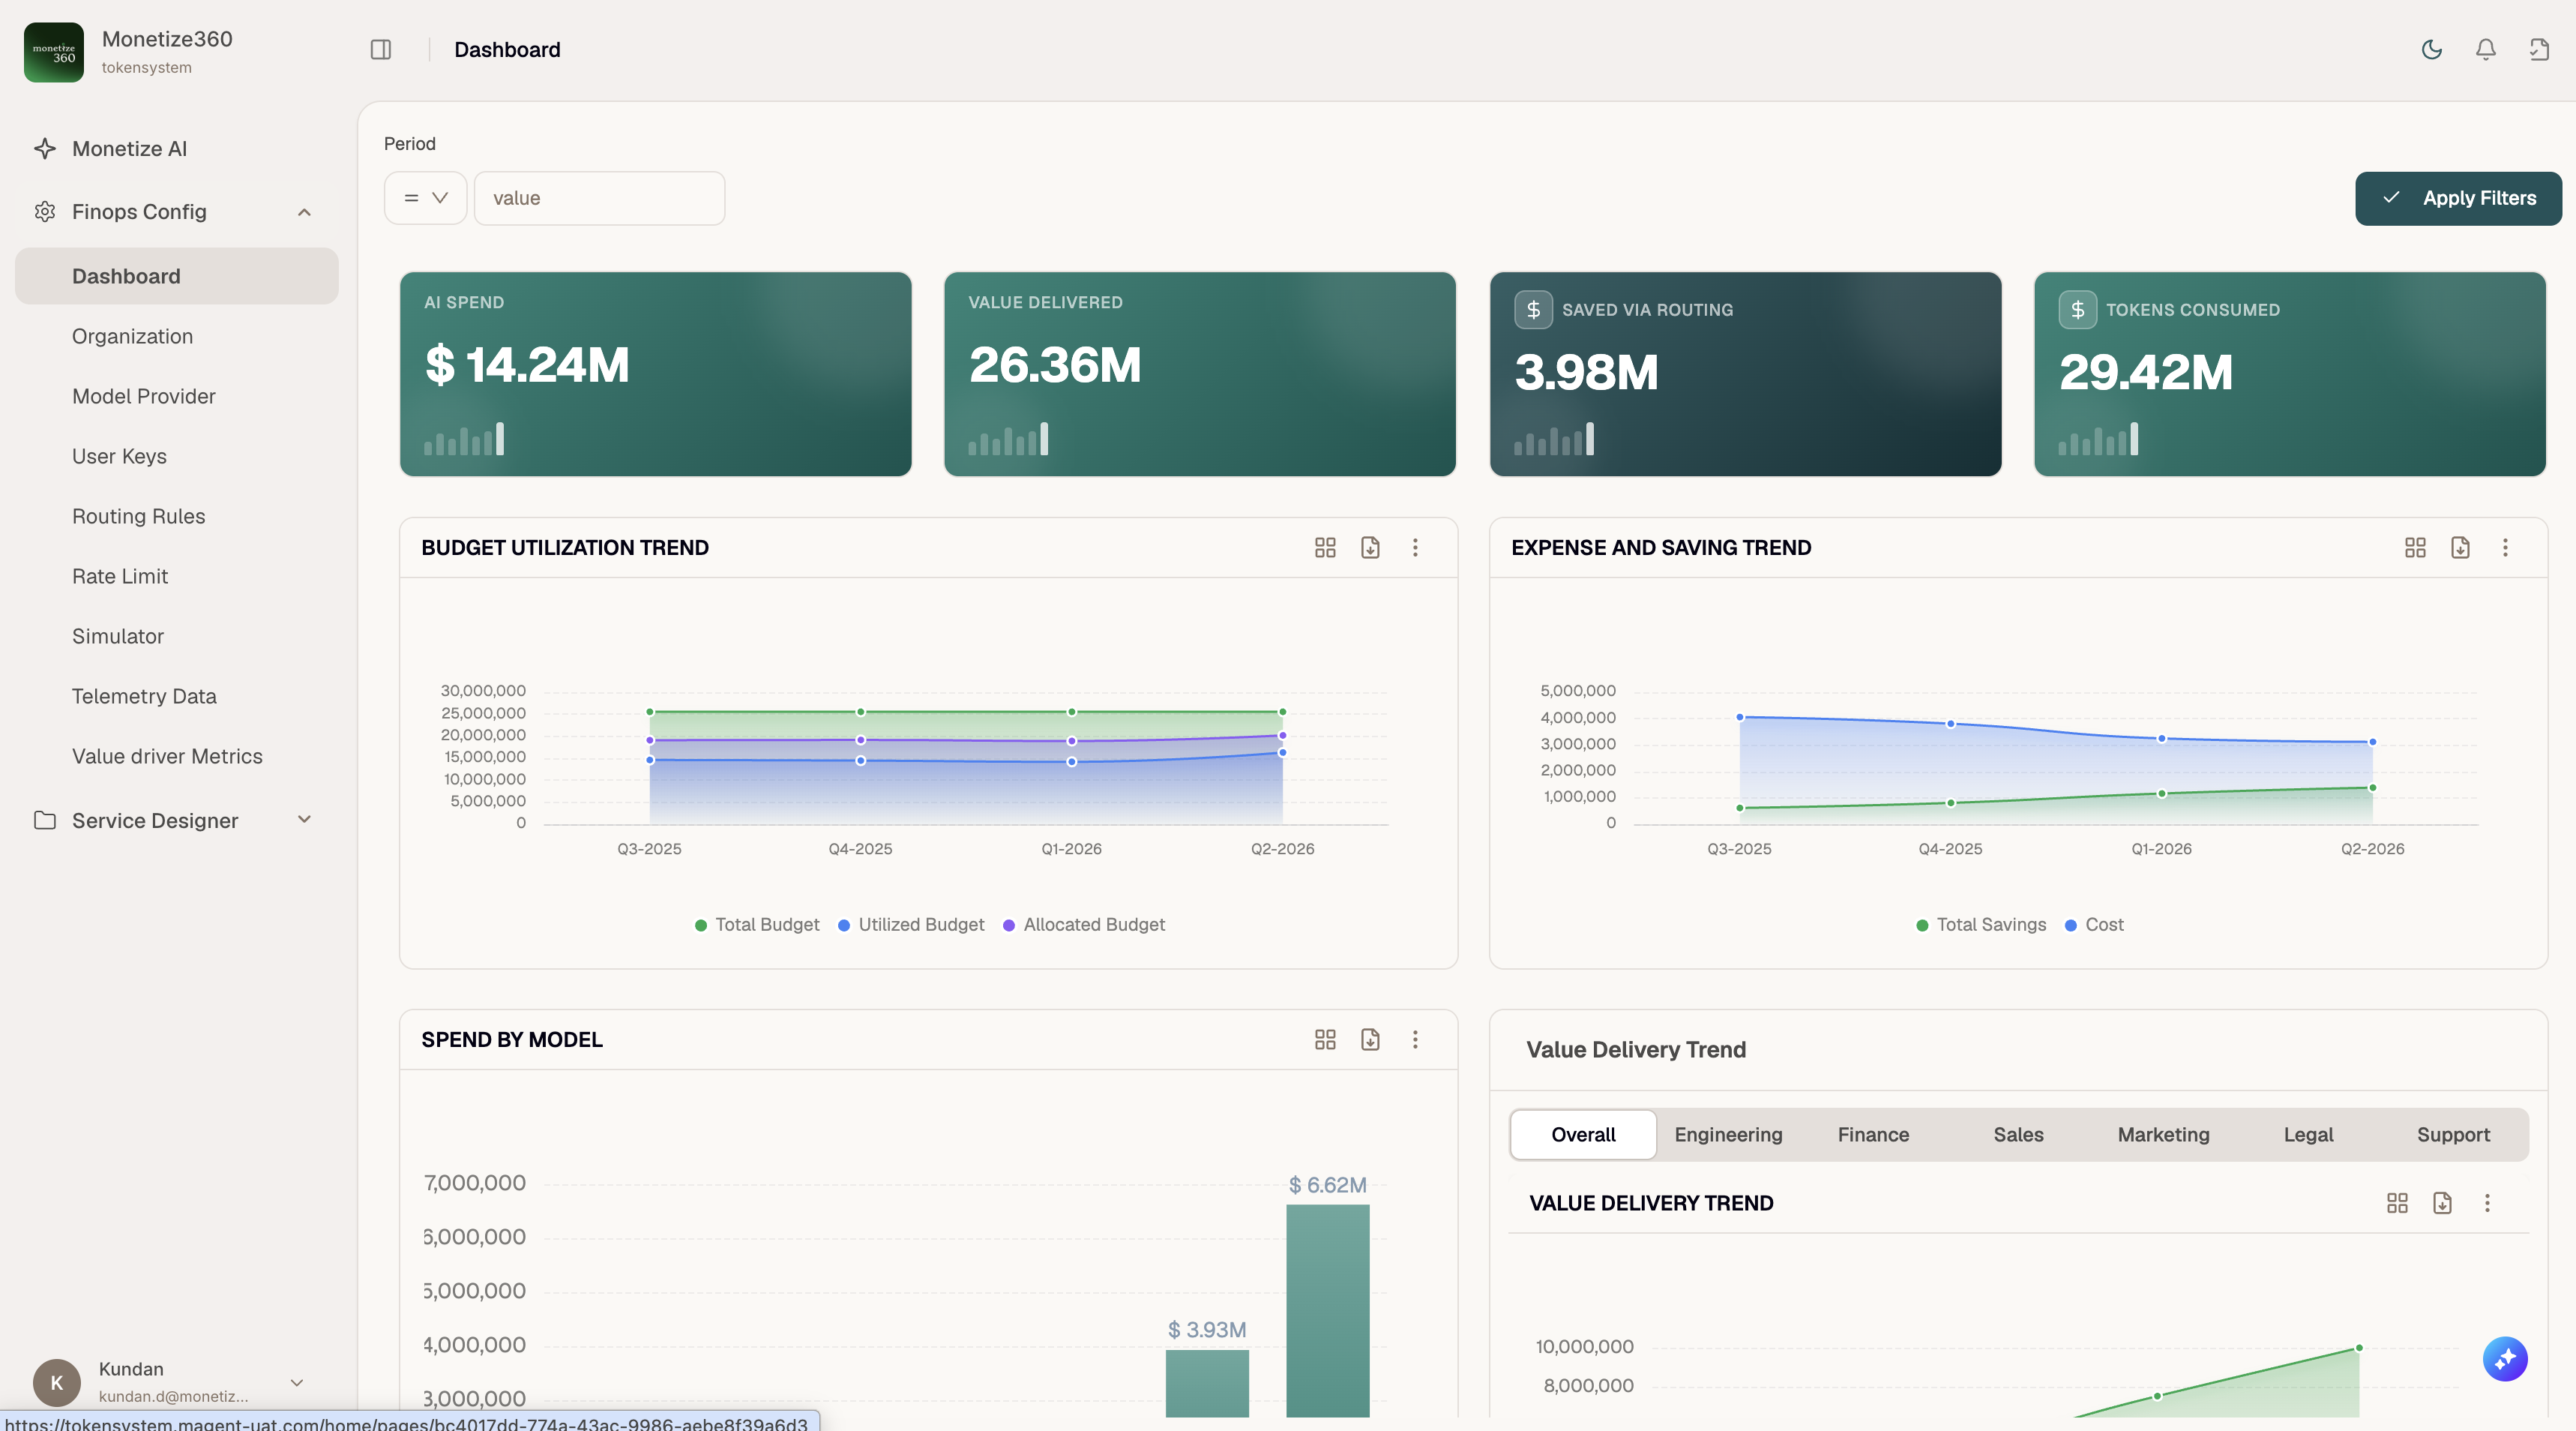Image resolution: width=2576 pixels, height=1431 pixels.
Task: Download Budget Utilization Trend chart
Action: point(1370,547)
